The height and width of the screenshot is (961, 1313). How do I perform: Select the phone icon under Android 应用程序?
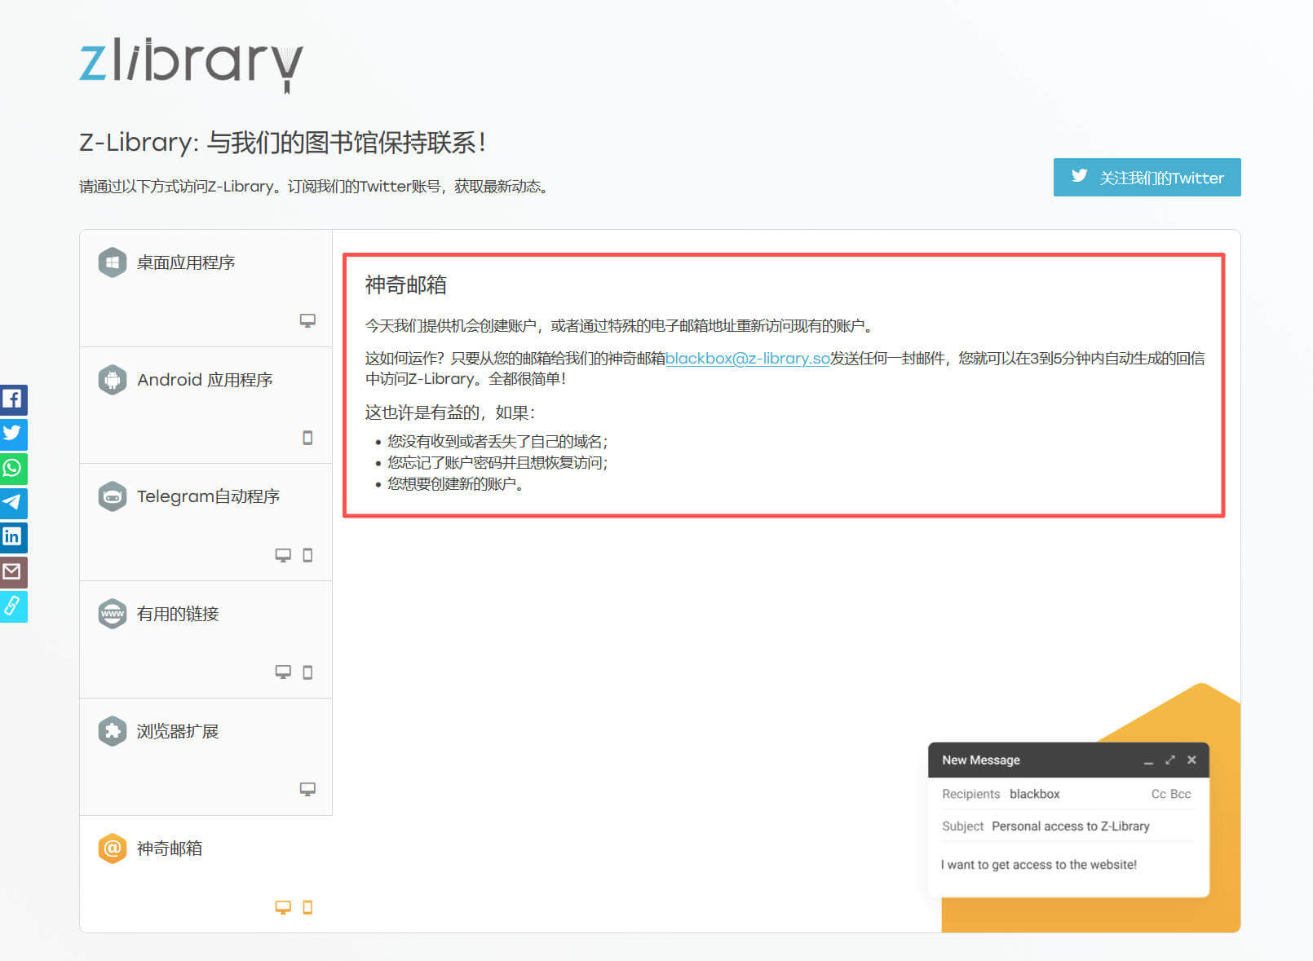point(307,439)
